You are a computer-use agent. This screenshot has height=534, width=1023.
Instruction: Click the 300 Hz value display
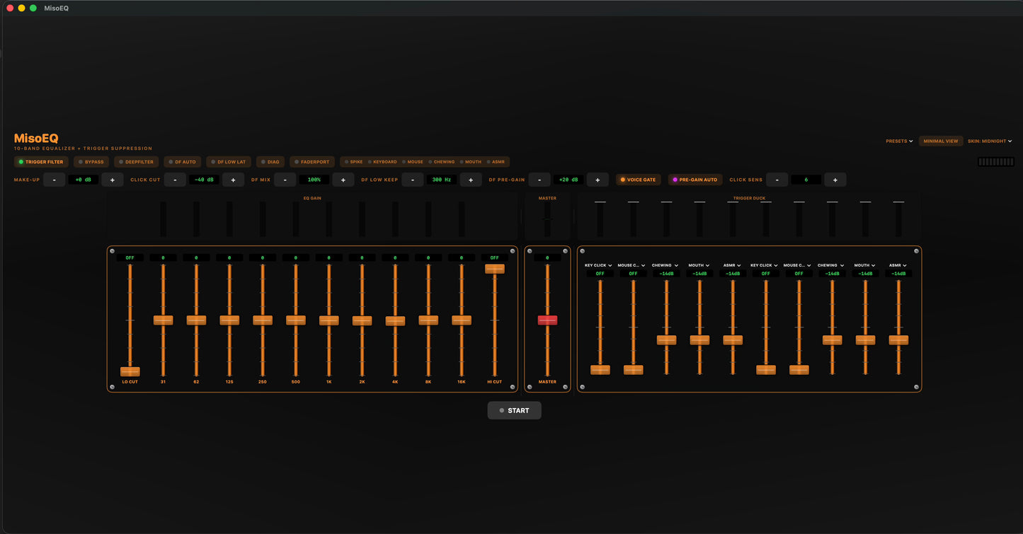tap(442, 180)
